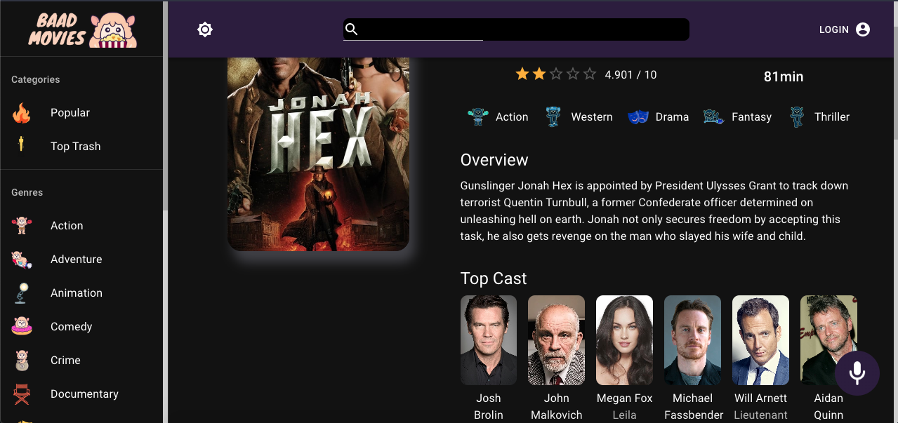Viewport: 898px width, 423px height.
Task: Click the third empty rating star
Action: point(556,74)
